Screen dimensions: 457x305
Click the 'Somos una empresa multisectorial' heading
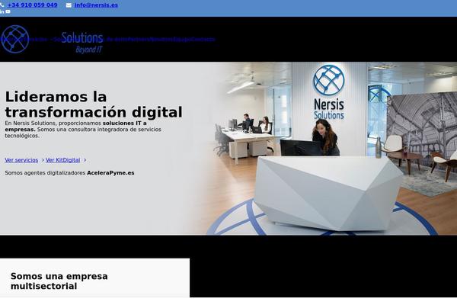point(59,281)
